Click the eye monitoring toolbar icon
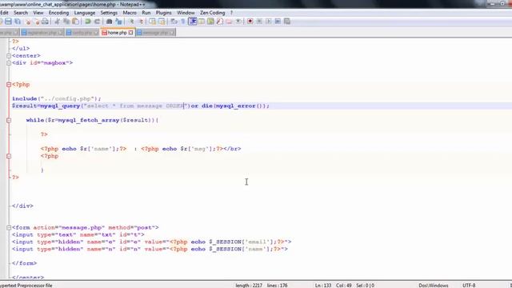This screenshot has height=288, width=512. click(x=238, y=22)
